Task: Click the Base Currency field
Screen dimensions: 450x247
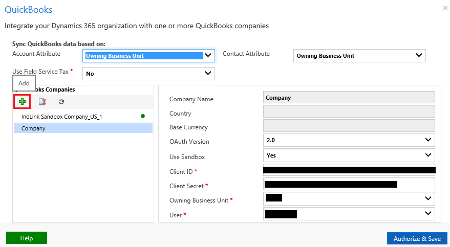Action: pos(349,125)
